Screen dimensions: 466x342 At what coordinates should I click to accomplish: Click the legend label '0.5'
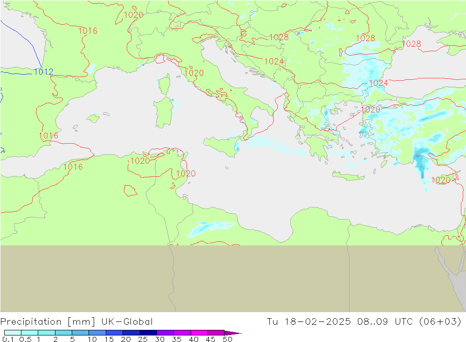tap(25, 339)
